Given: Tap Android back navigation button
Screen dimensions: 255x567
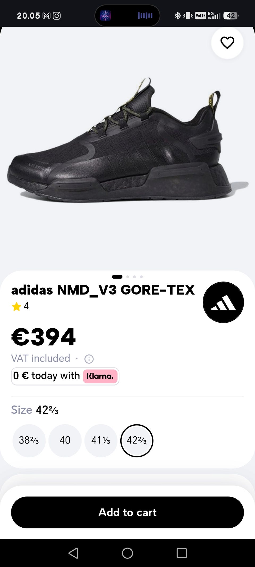Looking at the screenshot, I should coord(73,553).
